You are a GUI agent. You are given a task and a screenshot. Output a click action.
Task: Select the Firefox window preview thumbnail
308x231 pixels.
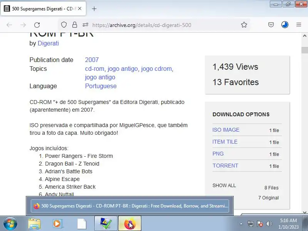point(130,206)
